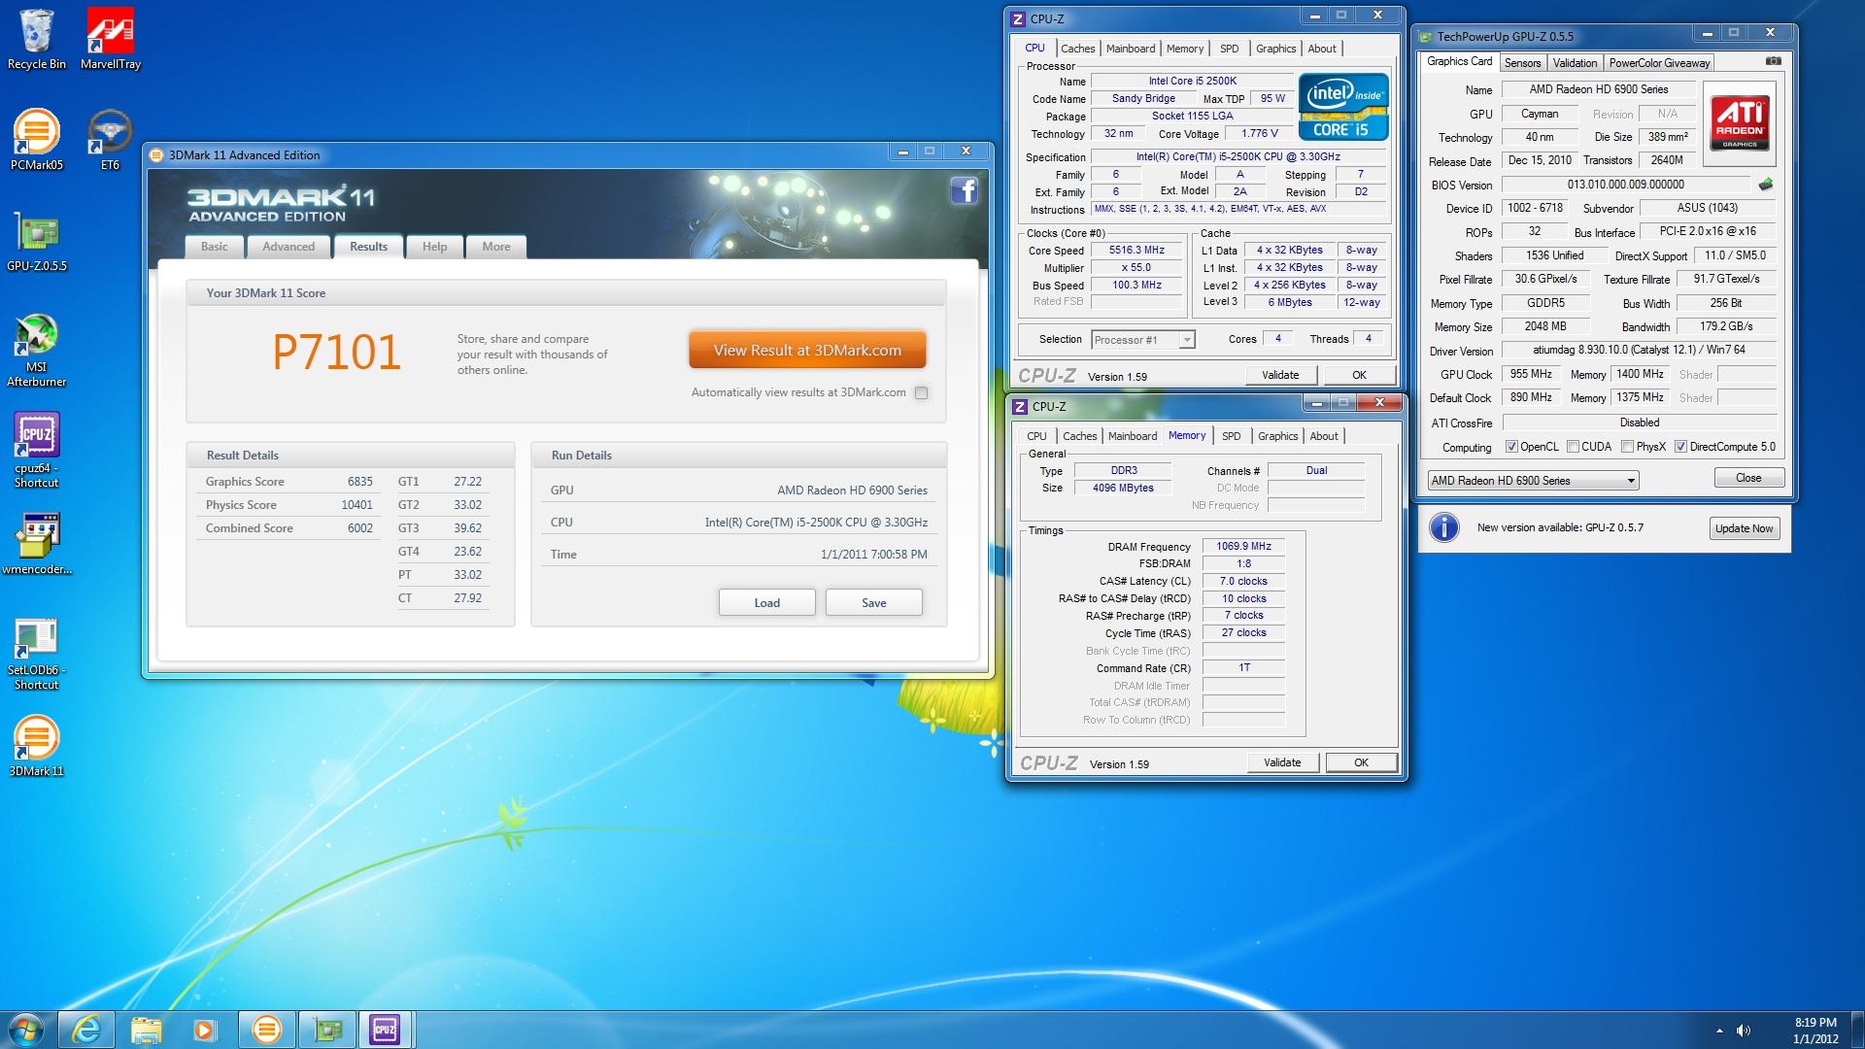This screenshot has height=1049, width=1865.
Task: Open Internet Explorer from the taskbar
Action: click(x=86, y=1030)
